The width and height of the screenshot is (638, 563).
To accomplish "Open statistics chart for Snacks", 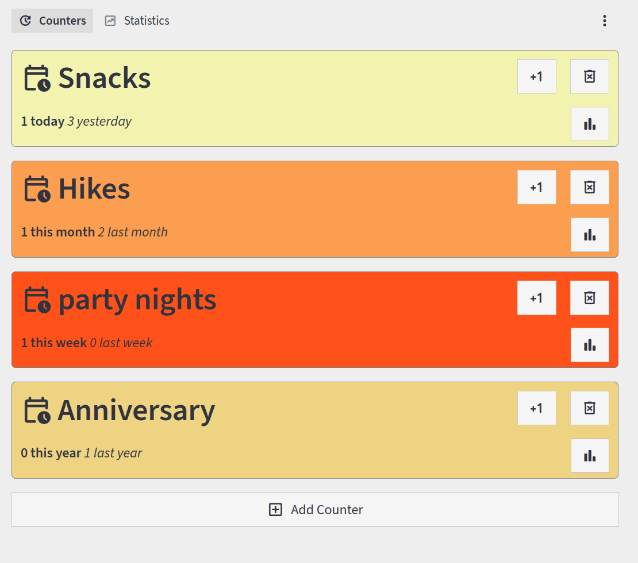I will tap(589, 124).
